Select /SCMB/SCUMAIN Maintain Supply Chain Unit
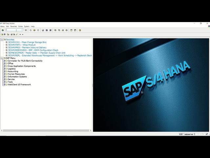Image resolution: width=210 pixels, height=158 pixels. pos(36,53)
